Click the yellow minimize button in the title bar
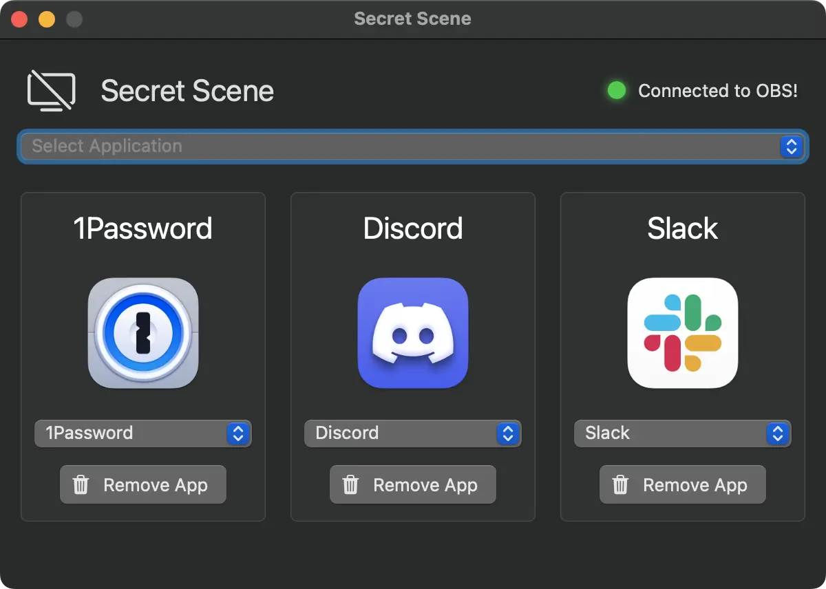This screenshot has width=826, height=589. (47, 19)
